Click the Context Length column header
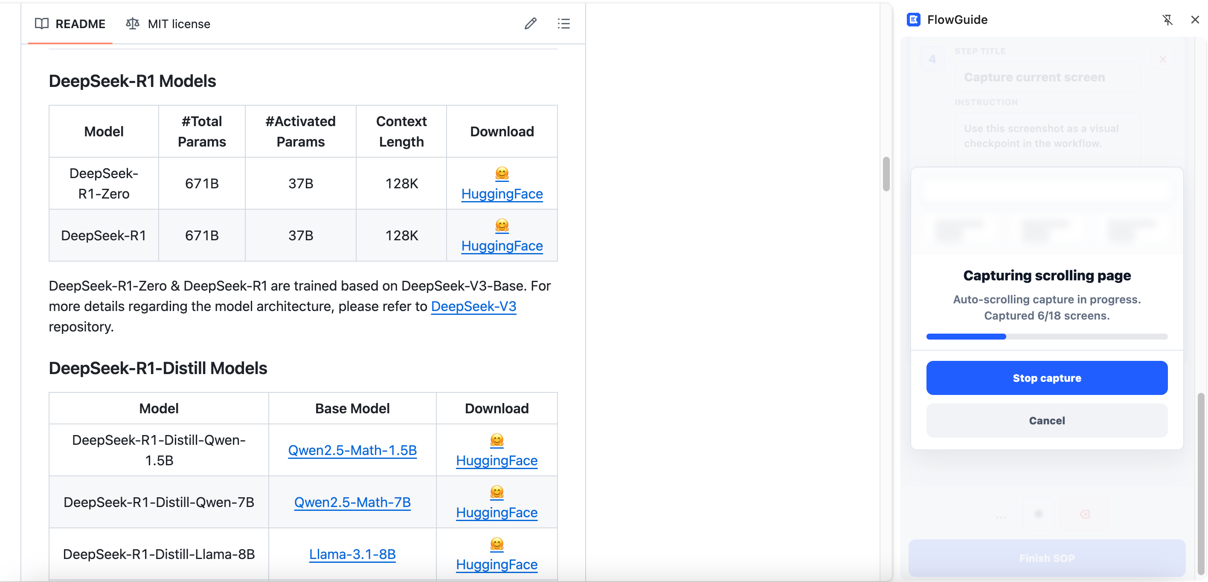This screenshot has height=582, width=1208. (401, 132)
